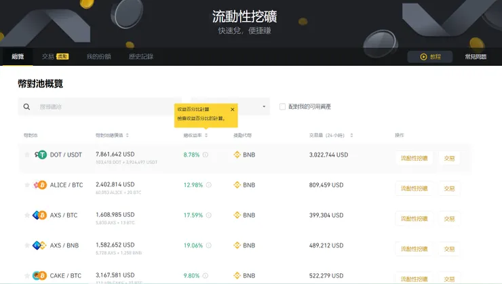502x284 pixels.
Task: Click the 19.06% yield value
Action: tap(193, 245)
